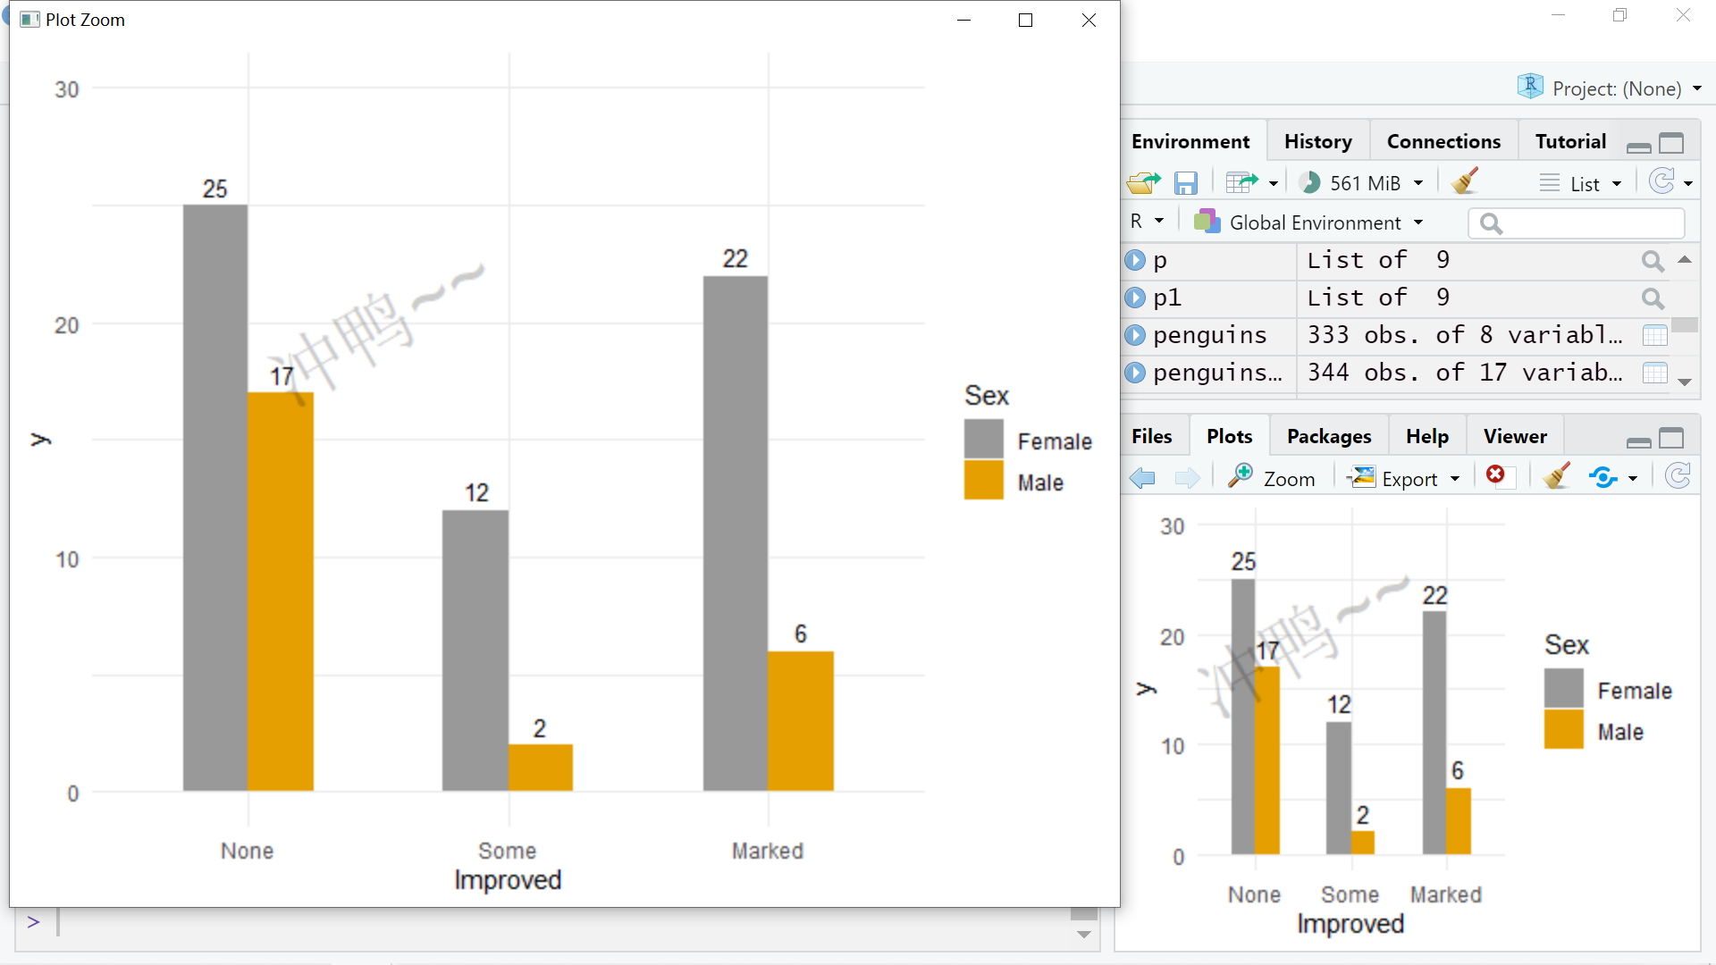
Task: Click the Load workspace folder icon
Action: point(1143,183)
